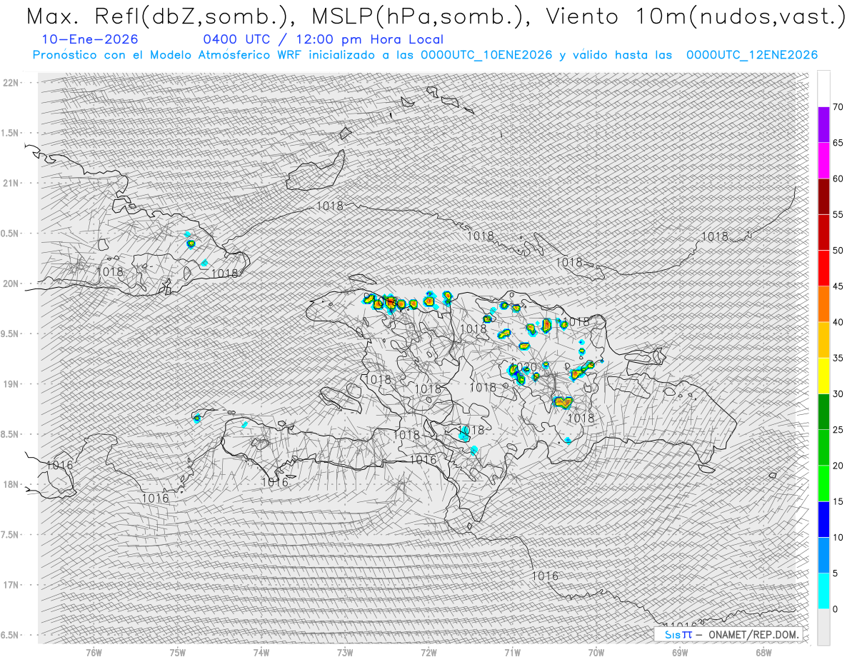Screen dimensions: 857x662
Task: Click the magenta 60–65 dBZ color swatch
Action: pos(823,161)
